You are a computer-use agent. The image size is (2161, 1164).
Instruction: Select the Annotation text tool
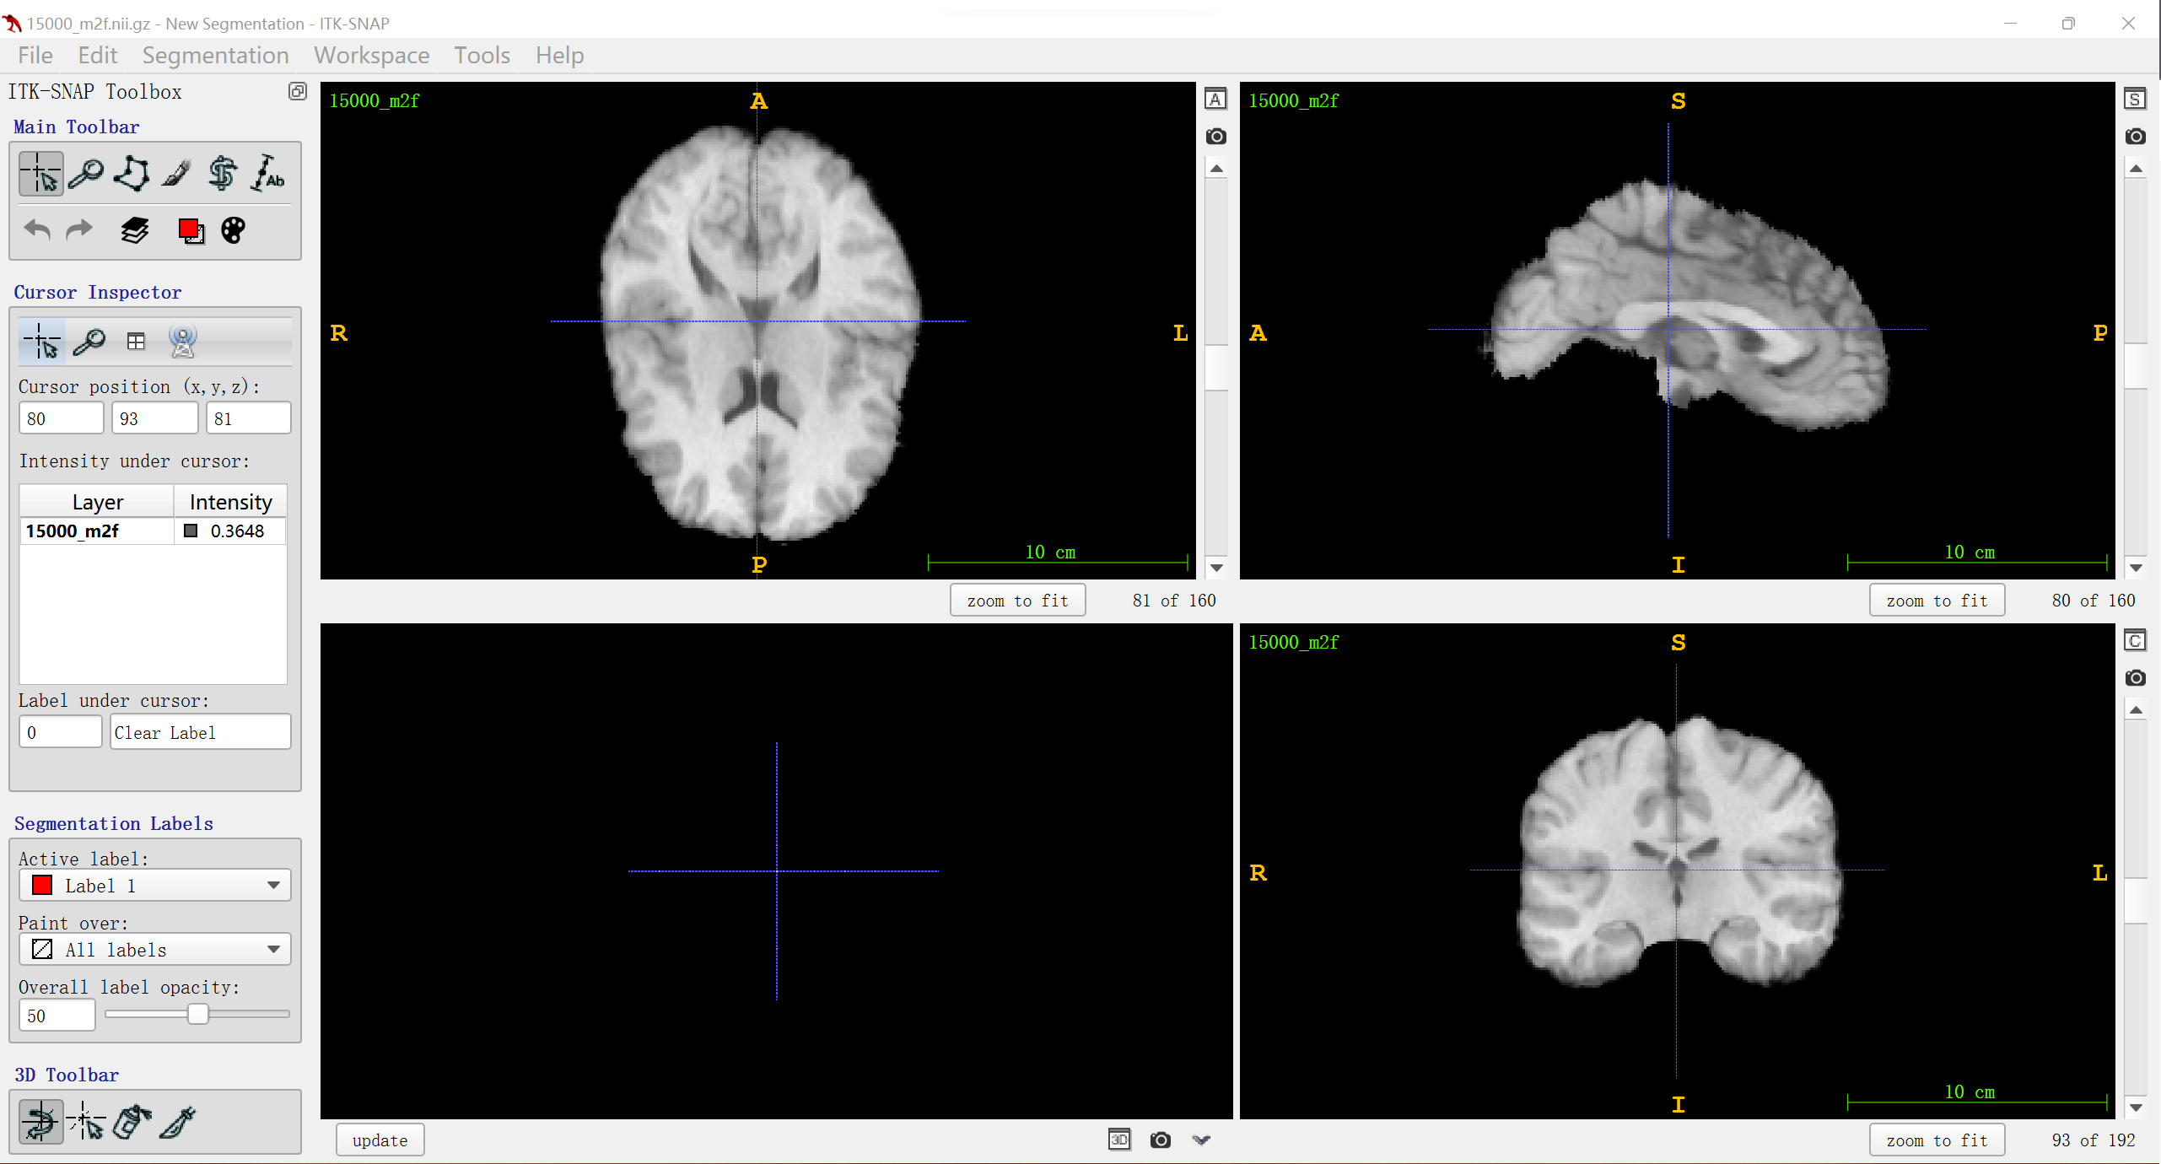pos(268,174)
